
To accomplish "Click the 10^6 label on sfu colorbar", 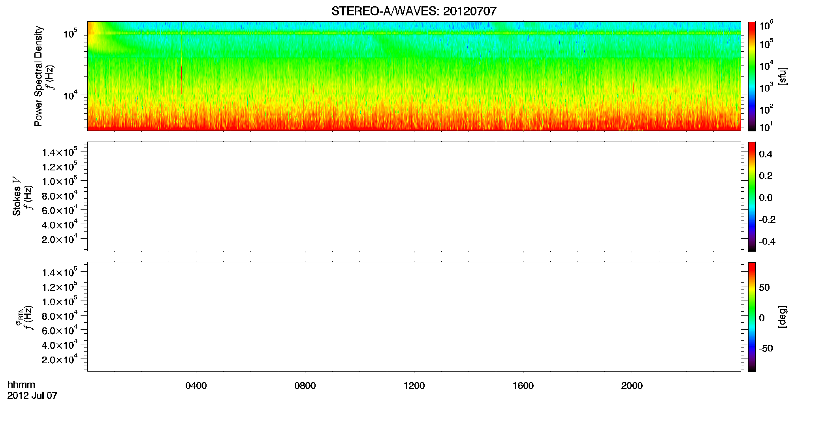I will point(766,25).
